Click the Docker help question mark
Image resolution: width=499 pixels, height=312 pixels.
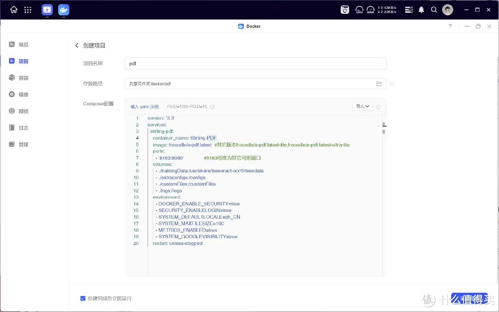tap(450, 26)
